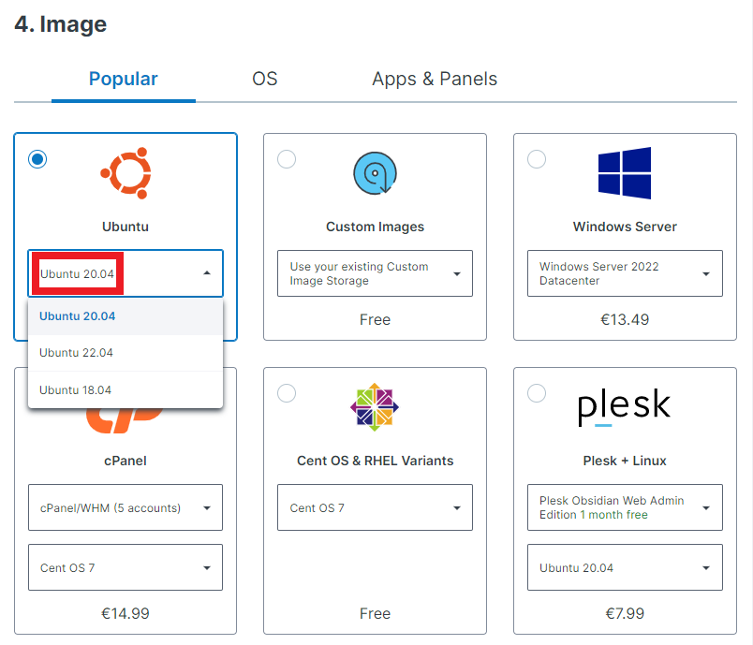Click the Windows Server logo
Image resolution: width=753 pixels, height=645 pixels.
(625, 173)
